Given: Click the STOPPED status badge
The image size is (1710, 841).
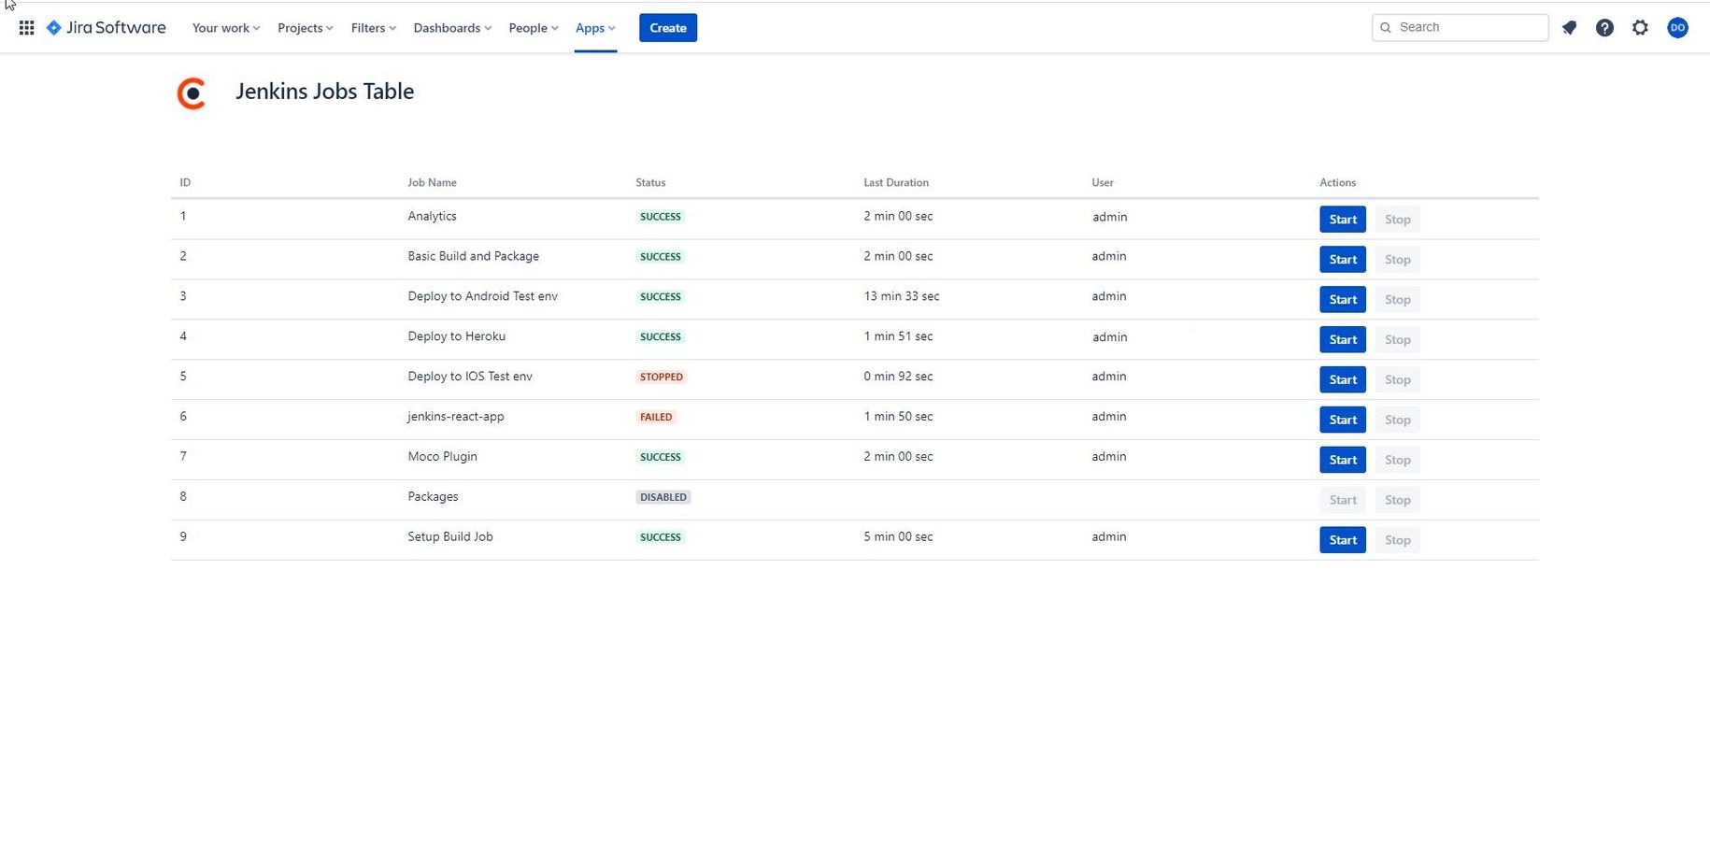Looking at the screenshot, I should (661, 378).
